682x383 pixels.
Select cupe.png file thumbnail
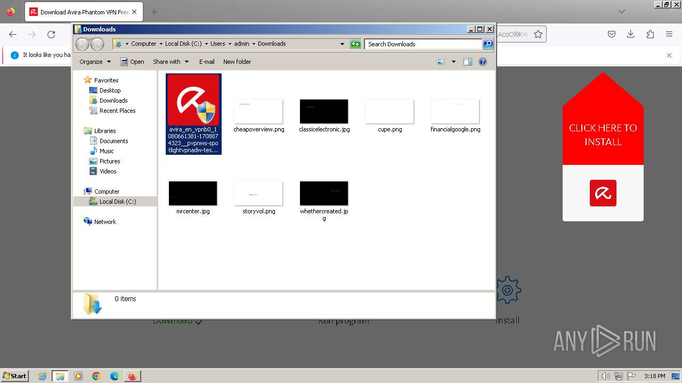(x=389, y=111)
